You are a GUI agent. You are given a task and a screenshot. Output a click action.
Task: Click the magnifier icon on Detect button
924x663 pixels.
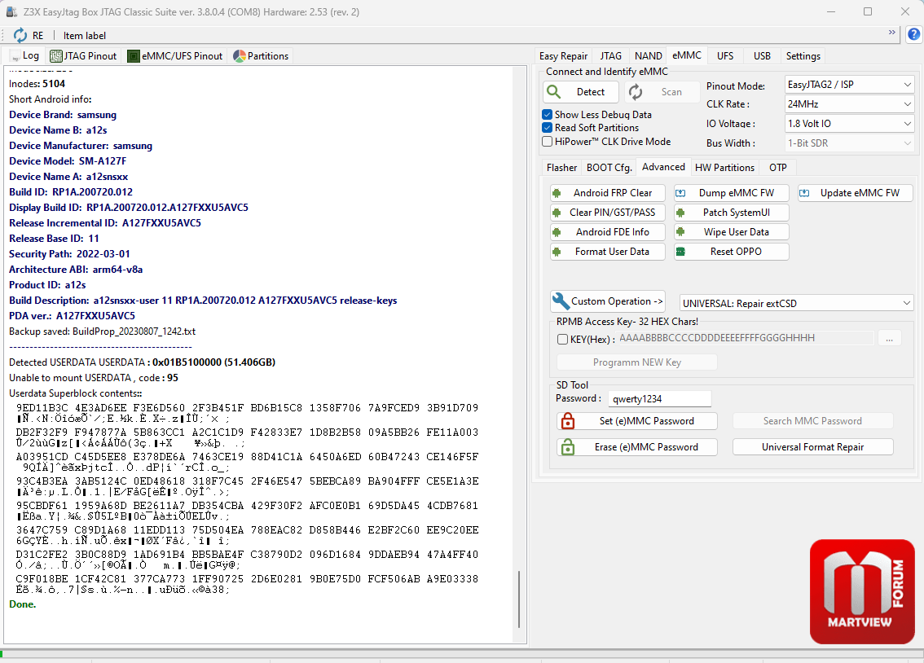[x=554, y=91]
